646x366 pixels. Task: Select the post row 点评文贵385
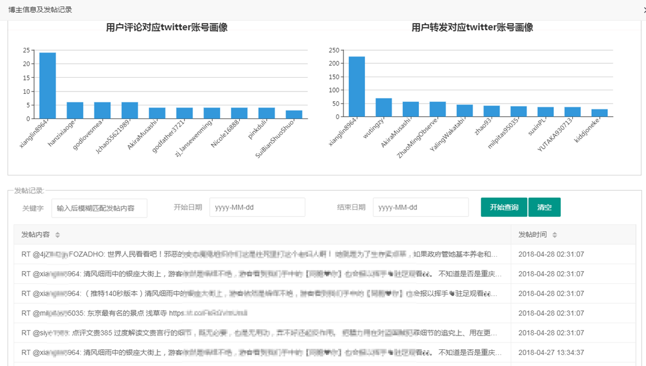click(x=259, y=333)
